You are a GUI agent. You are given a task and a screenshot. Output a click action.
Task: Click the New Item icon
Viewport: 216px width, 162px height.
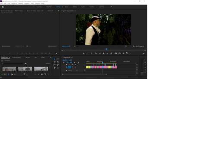point(45,74)
